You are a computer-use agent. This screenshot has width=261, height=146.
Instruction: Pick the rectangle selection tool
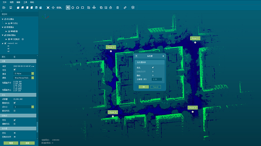pos(82,7)
